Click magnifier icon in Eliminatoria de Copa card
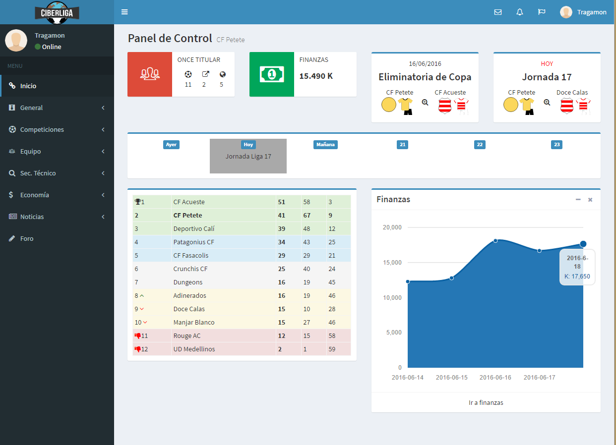The width and height of the screenshot is (616, 445). 425,102
